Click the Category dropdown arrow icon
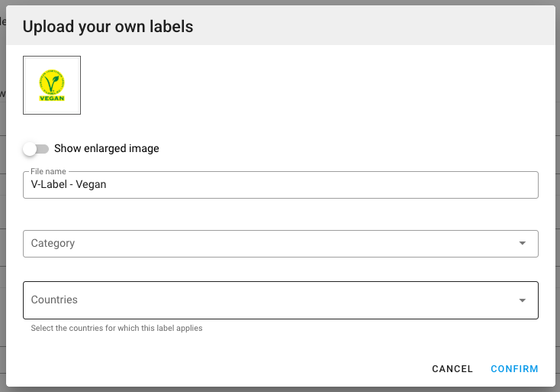 tap(522, 243)
